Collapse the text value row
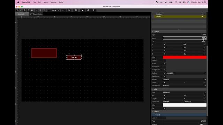The image size is (223, 125). (156, 115)
